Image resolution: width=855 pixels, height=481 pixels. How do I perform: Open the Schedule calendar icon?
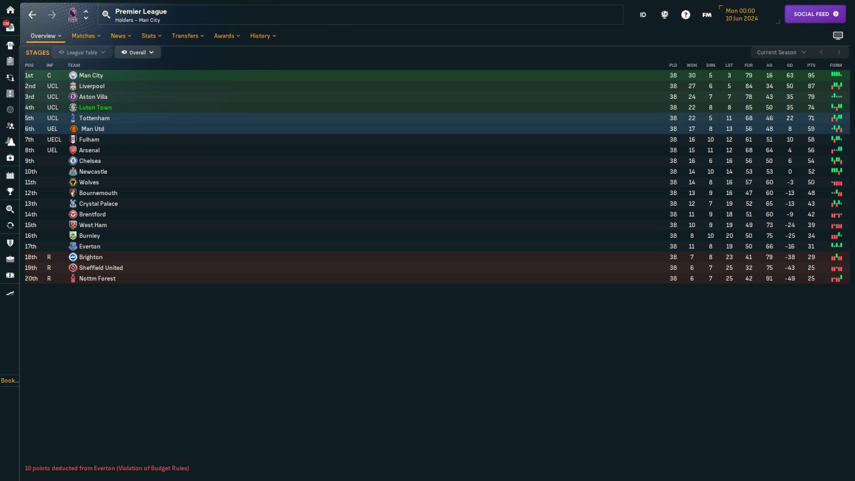click(10, 176)
